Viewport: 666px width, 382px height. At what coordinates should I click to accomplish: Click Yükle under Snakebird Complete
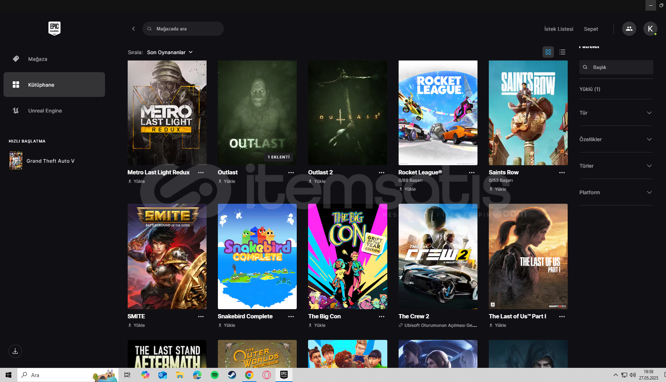227,325
